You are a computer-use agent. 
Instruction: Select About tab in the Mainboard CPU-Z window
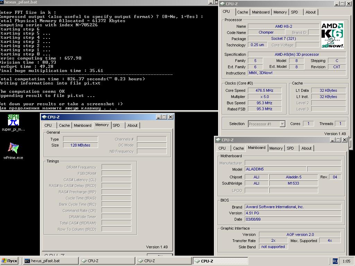(x=306, y=148)
